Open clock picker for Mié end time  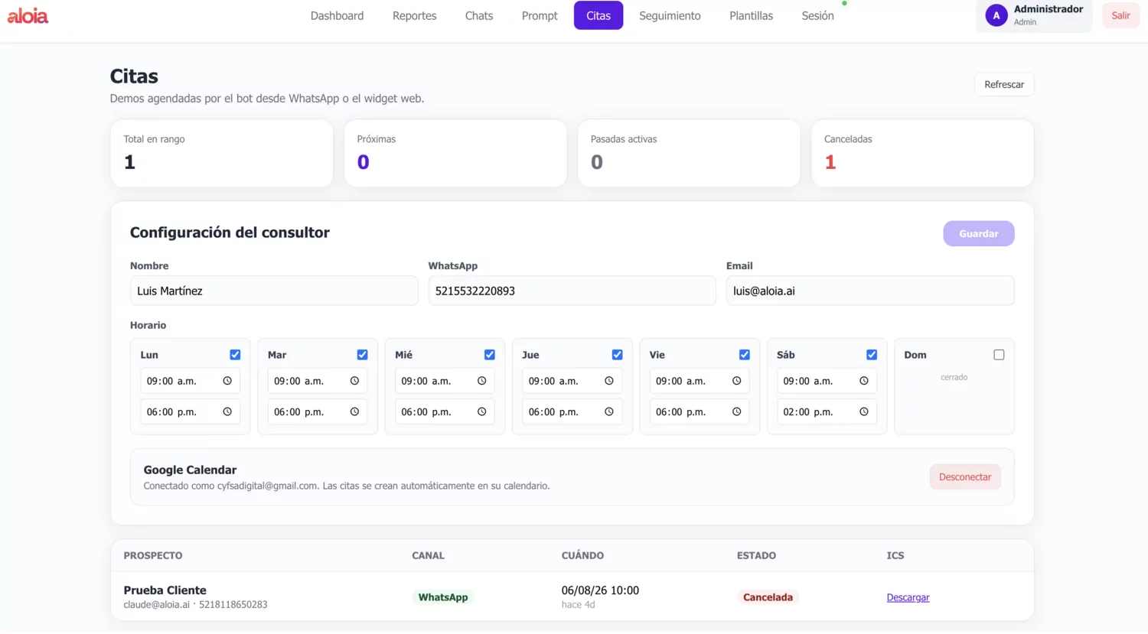481,411
